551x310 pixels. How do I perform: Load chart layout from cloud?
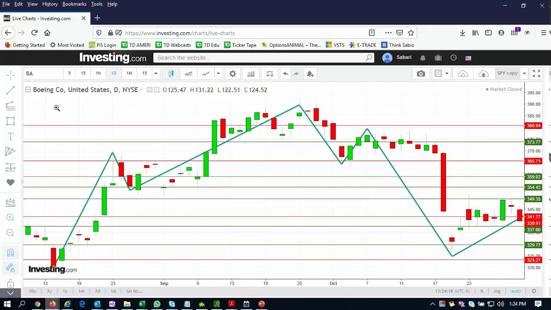coord(463,74)
